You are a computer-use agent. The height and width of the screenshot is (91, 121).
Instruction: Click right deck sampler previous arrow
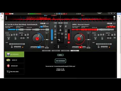[108, 38]
